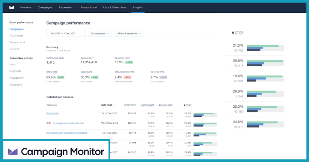
Task: Click the 92,111 recipients cell
Action: (x=133, y=133)
